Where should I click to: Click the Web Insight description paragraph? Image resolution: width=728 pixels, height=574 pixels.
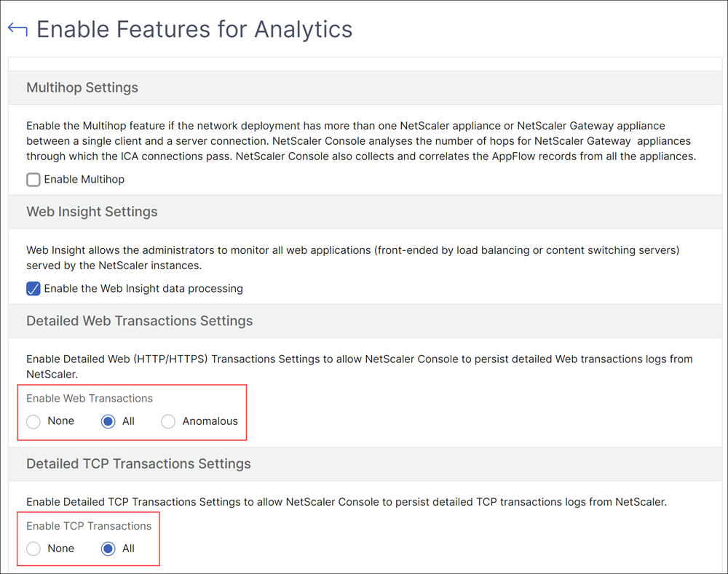pyautogui.click(x=353, y=258)
